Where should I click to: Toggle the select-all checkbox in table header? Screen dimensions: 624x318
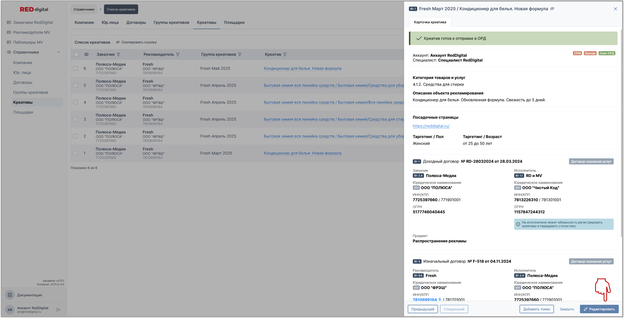click(x=76, y=55)
